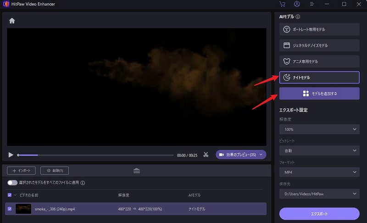Image resolution: width=367 pixels, height=223 pixels.
Task: Click the info icon next to AIモデル
Action: click(298, 17)
